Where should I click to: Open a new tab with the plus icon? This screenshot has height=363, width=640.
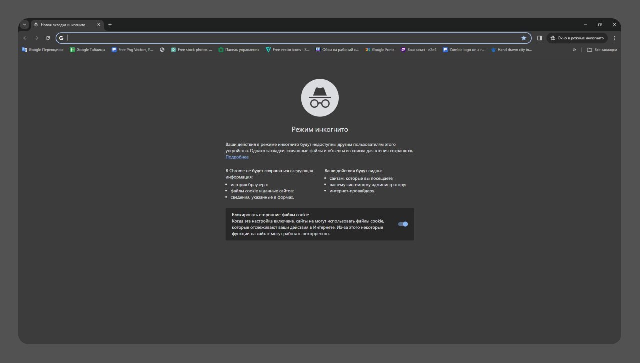tap(110, 24)
